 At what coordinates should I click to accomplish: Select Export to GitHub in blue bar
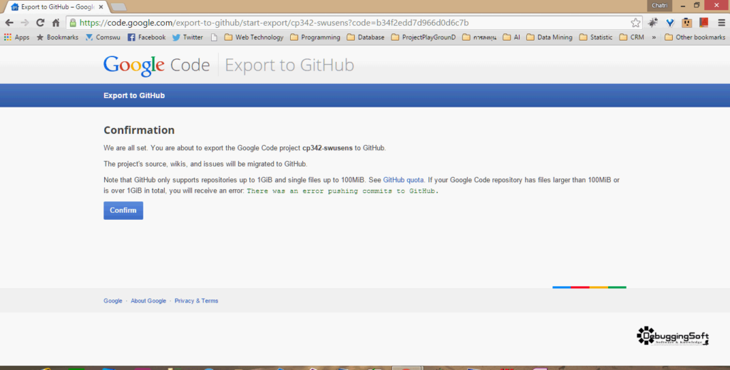click(x=134, y=95)
